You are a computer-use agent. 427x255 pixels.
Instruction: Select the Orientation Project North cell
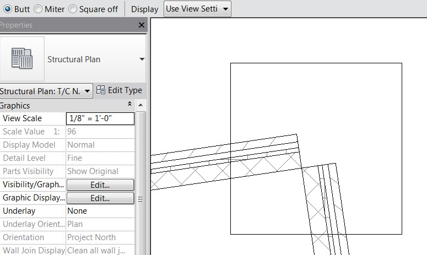[x=100, y=237]
